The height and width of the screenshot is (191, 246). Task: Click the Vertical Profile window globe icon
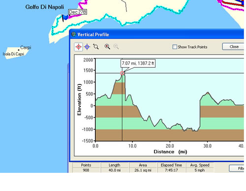[x=74, y=34]
